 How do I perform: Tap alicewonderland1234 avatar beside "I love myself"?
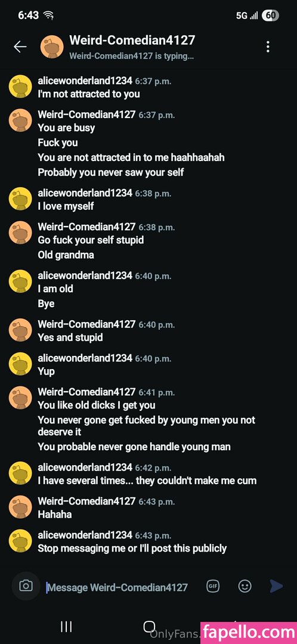[20, 199]
